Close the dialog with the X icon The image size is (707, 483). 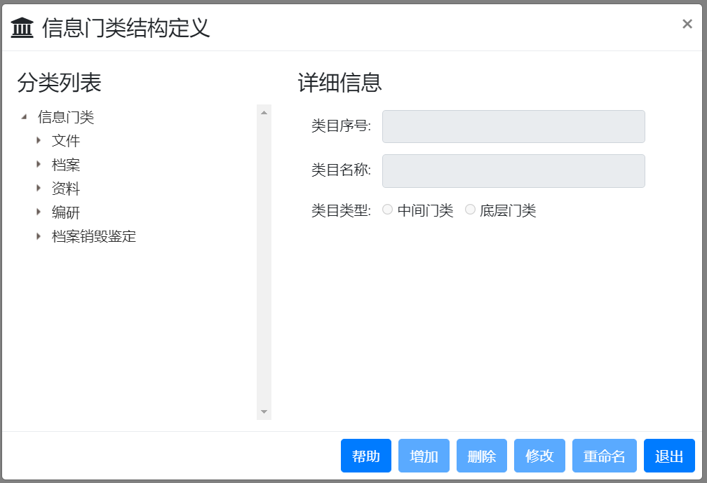[687, 25]
